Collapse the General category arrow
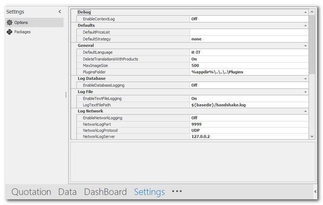Image resolution: width=323 pixels, height=205 pixels. tap(305, 46)
